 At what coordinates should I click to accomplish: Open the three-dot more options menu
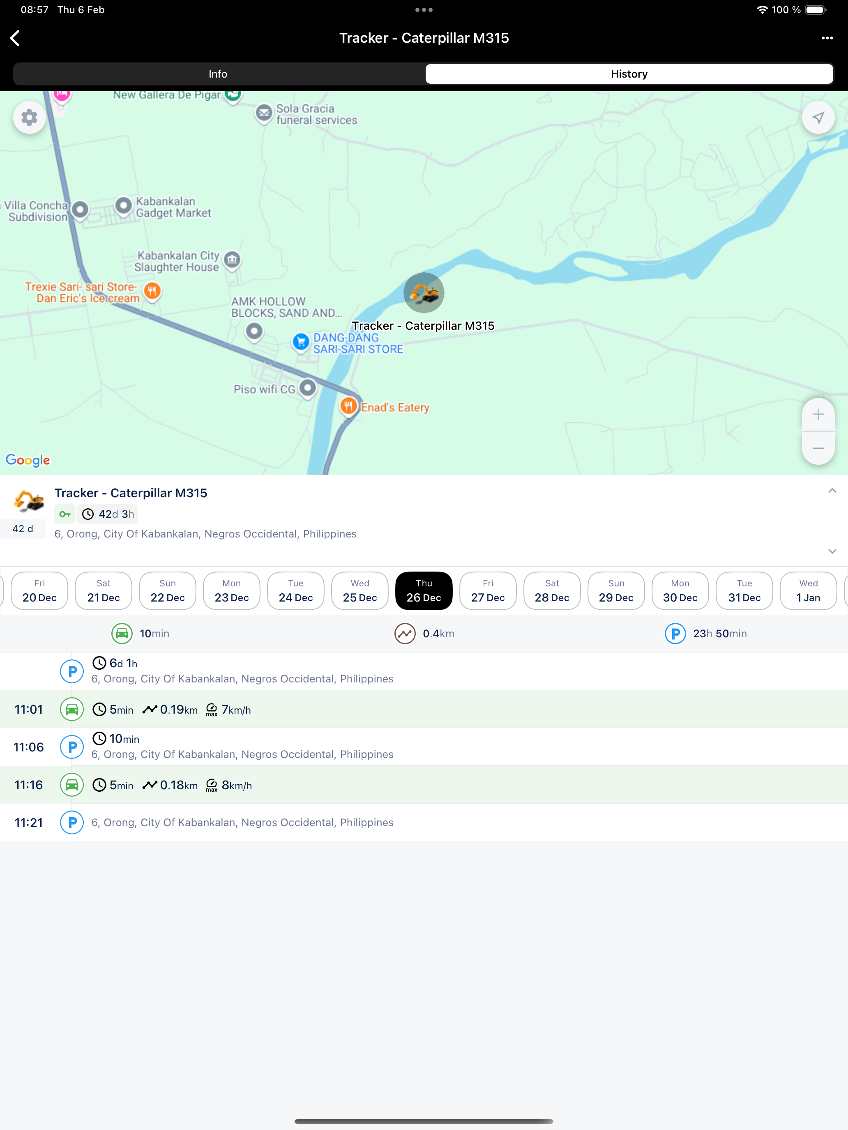pyautogui.click(x=827, y=38)
